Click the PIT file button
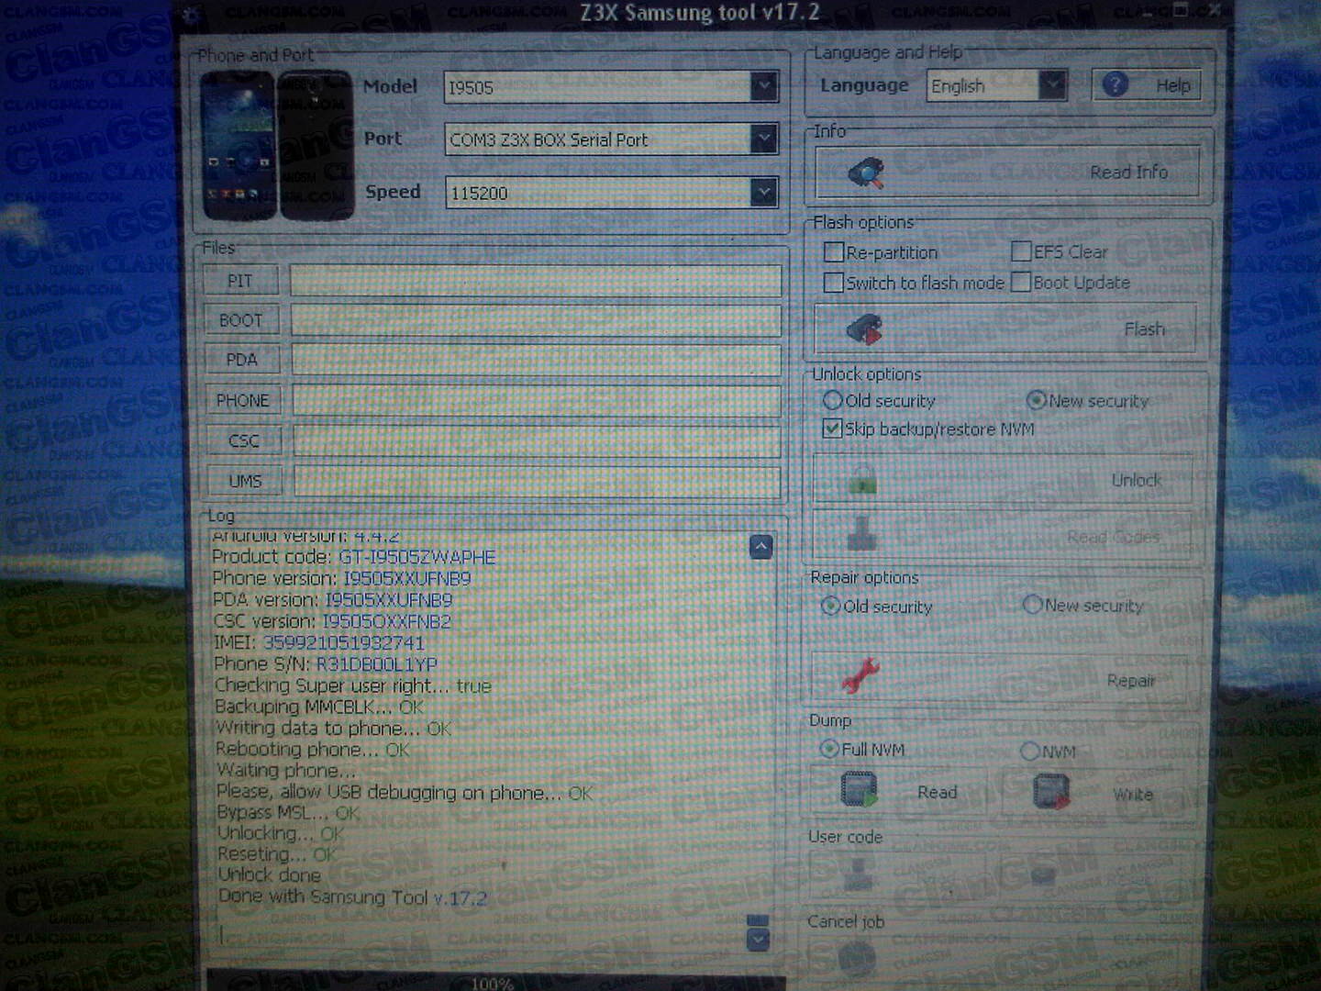 (240, 281)
